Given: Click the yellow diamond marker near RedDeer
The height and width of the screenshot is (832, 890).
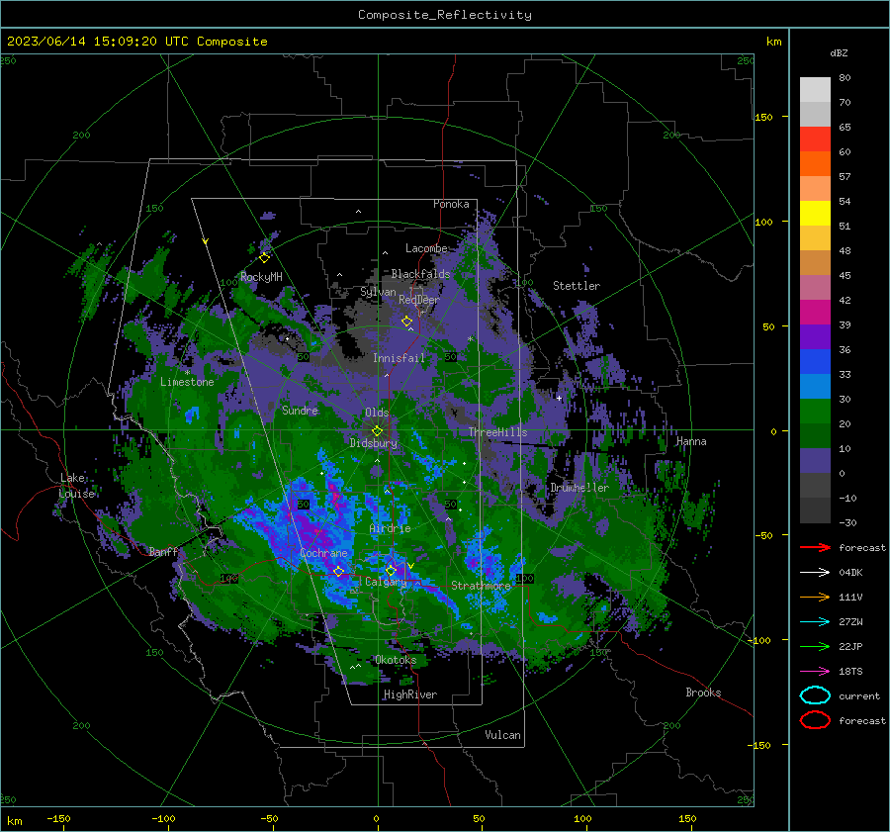Looking at the screenshot, I should point(406,322).
